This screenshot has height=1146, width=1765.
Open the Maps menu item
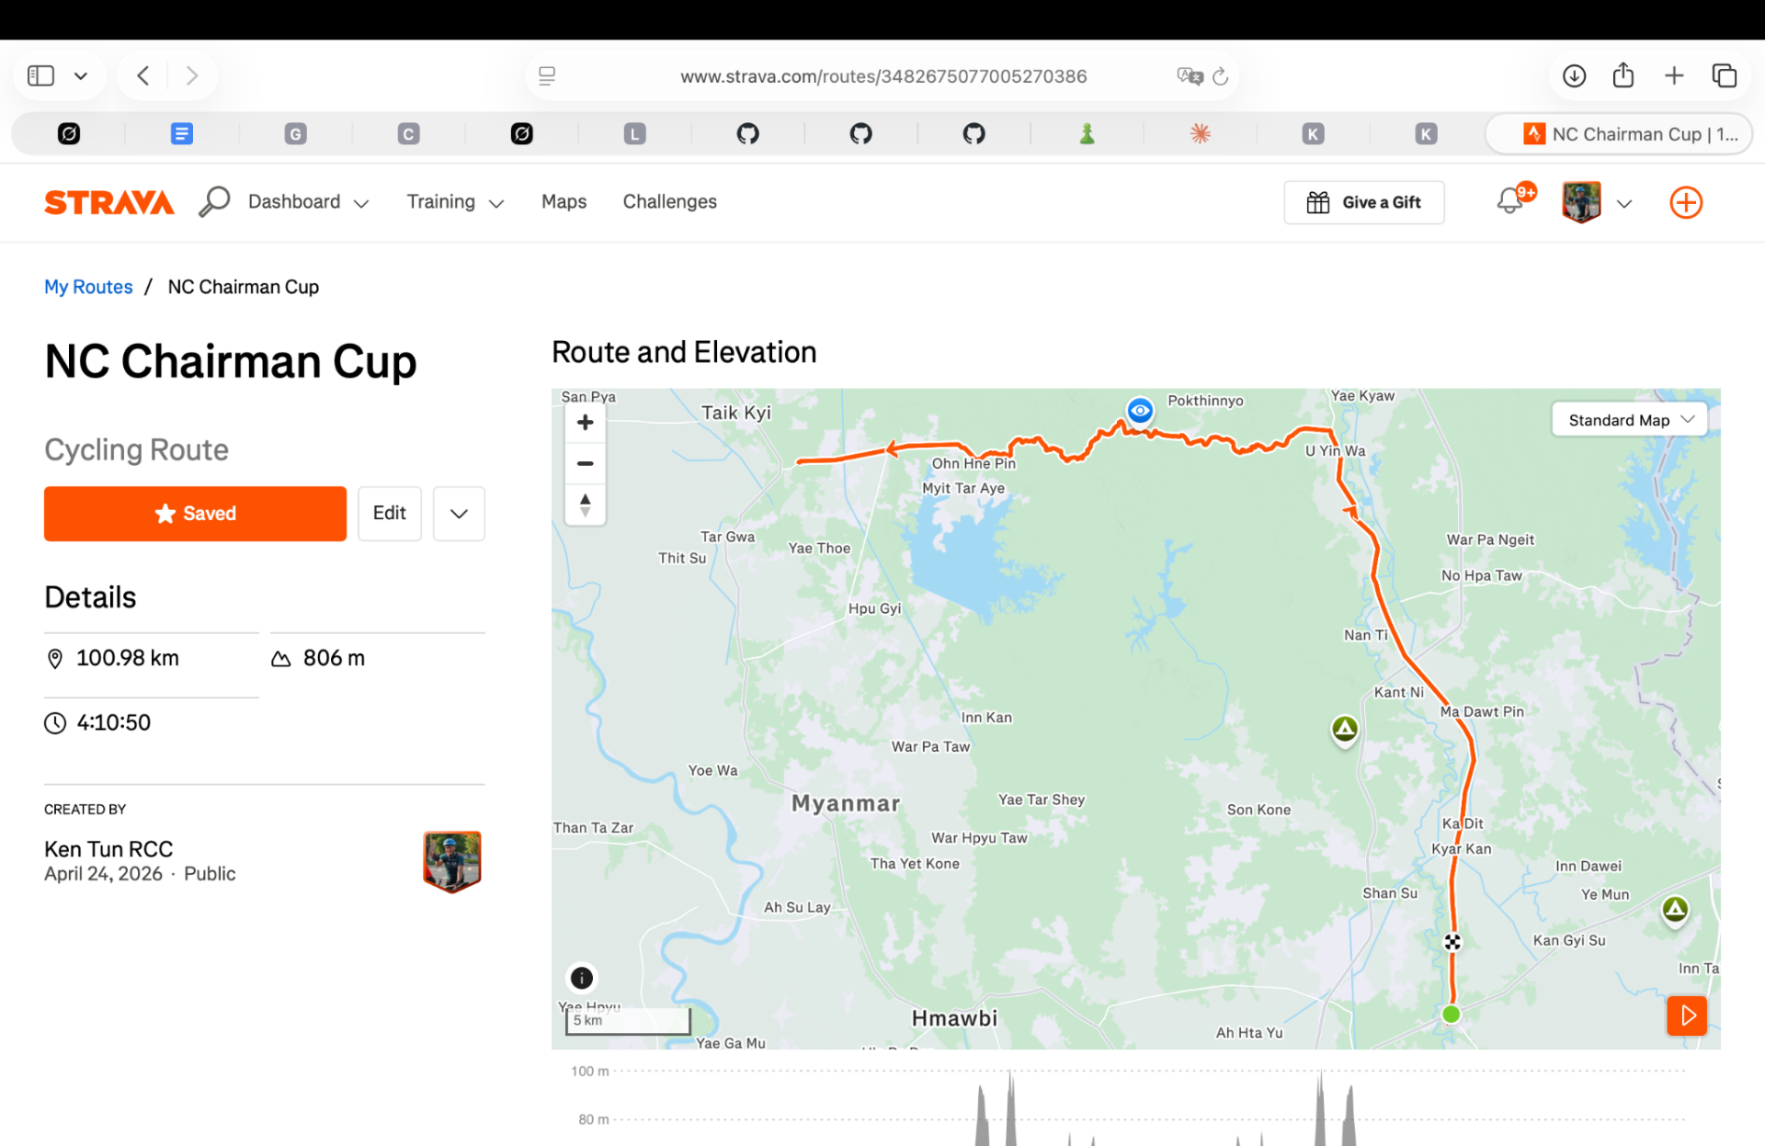(x=564, y=202)
